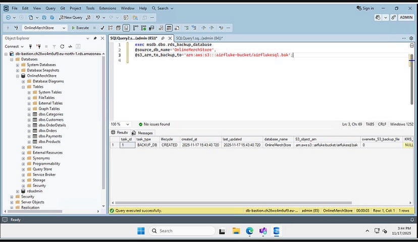Screen dimensions: 418x242
Task: Click the Disconnect plug icon
Action: pos(39,46)
